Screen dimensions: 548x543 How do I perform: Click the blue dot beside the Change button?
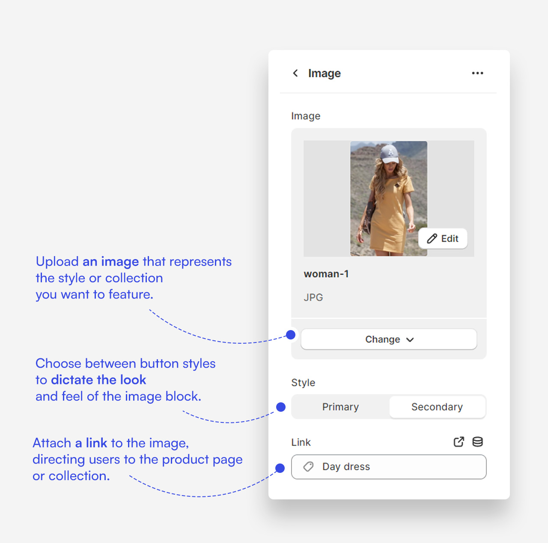click(291, 334)
